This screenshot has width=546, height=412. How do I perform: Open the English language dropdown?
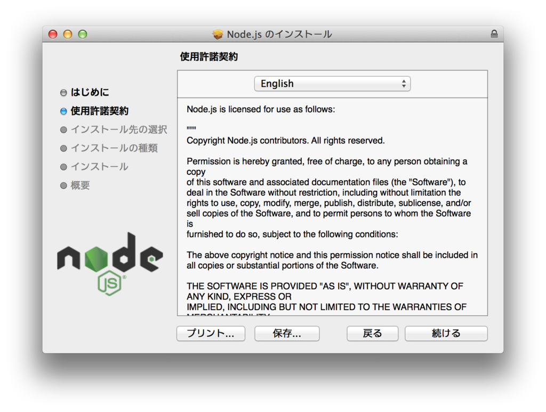tap(332, 84)
